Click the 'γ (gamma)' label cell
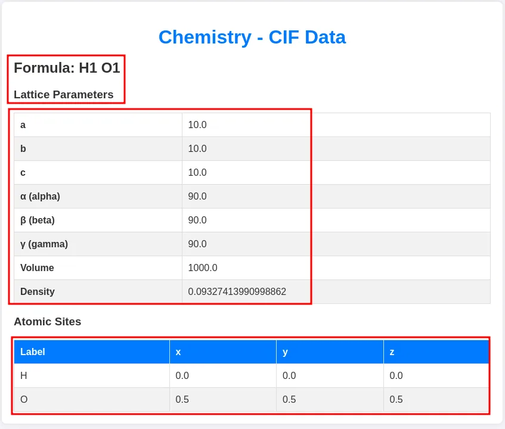 point(98,244)
